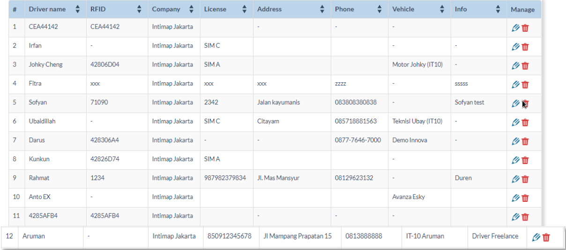Sort by Vehicle column header
Screen dimensions: 566x250
[442, 9]
